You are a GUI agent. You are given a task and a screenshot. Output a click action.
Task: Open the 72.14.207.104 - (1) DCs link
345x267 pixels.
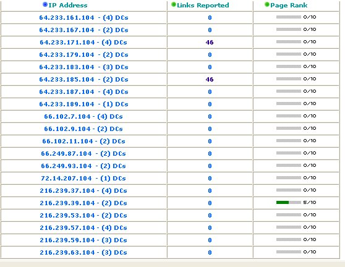click(83, 179)
